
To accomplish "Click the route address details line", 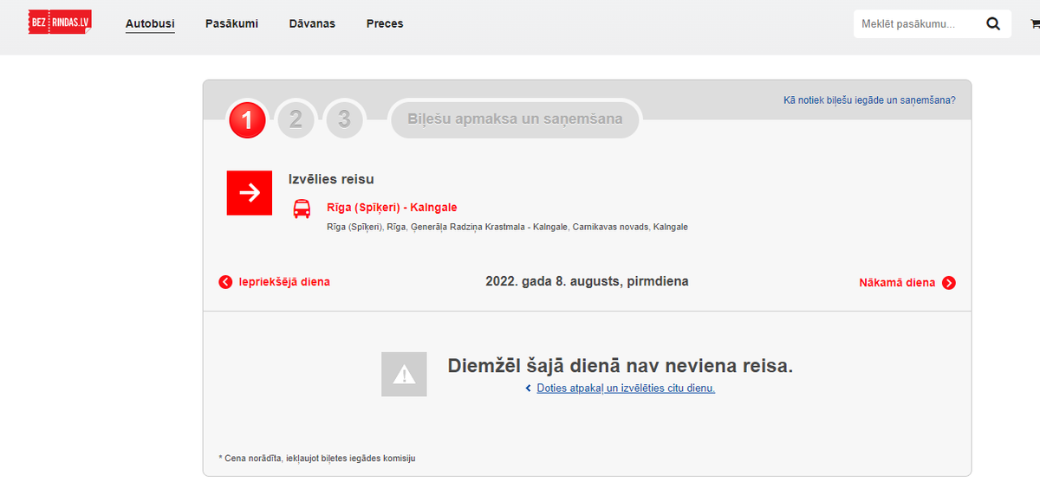I will click(x=507, y=227).
